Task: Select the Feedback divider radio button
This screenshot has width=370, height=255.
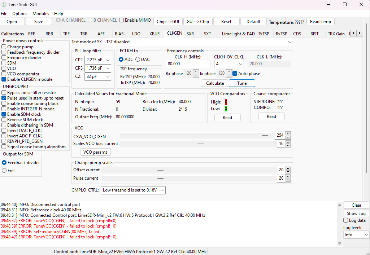Action: click(4, 163)
